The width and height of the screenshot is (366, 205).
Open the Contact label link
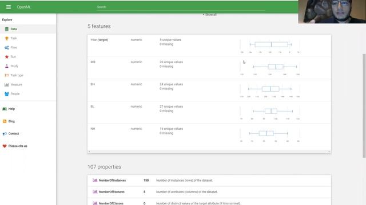(14, 134)
